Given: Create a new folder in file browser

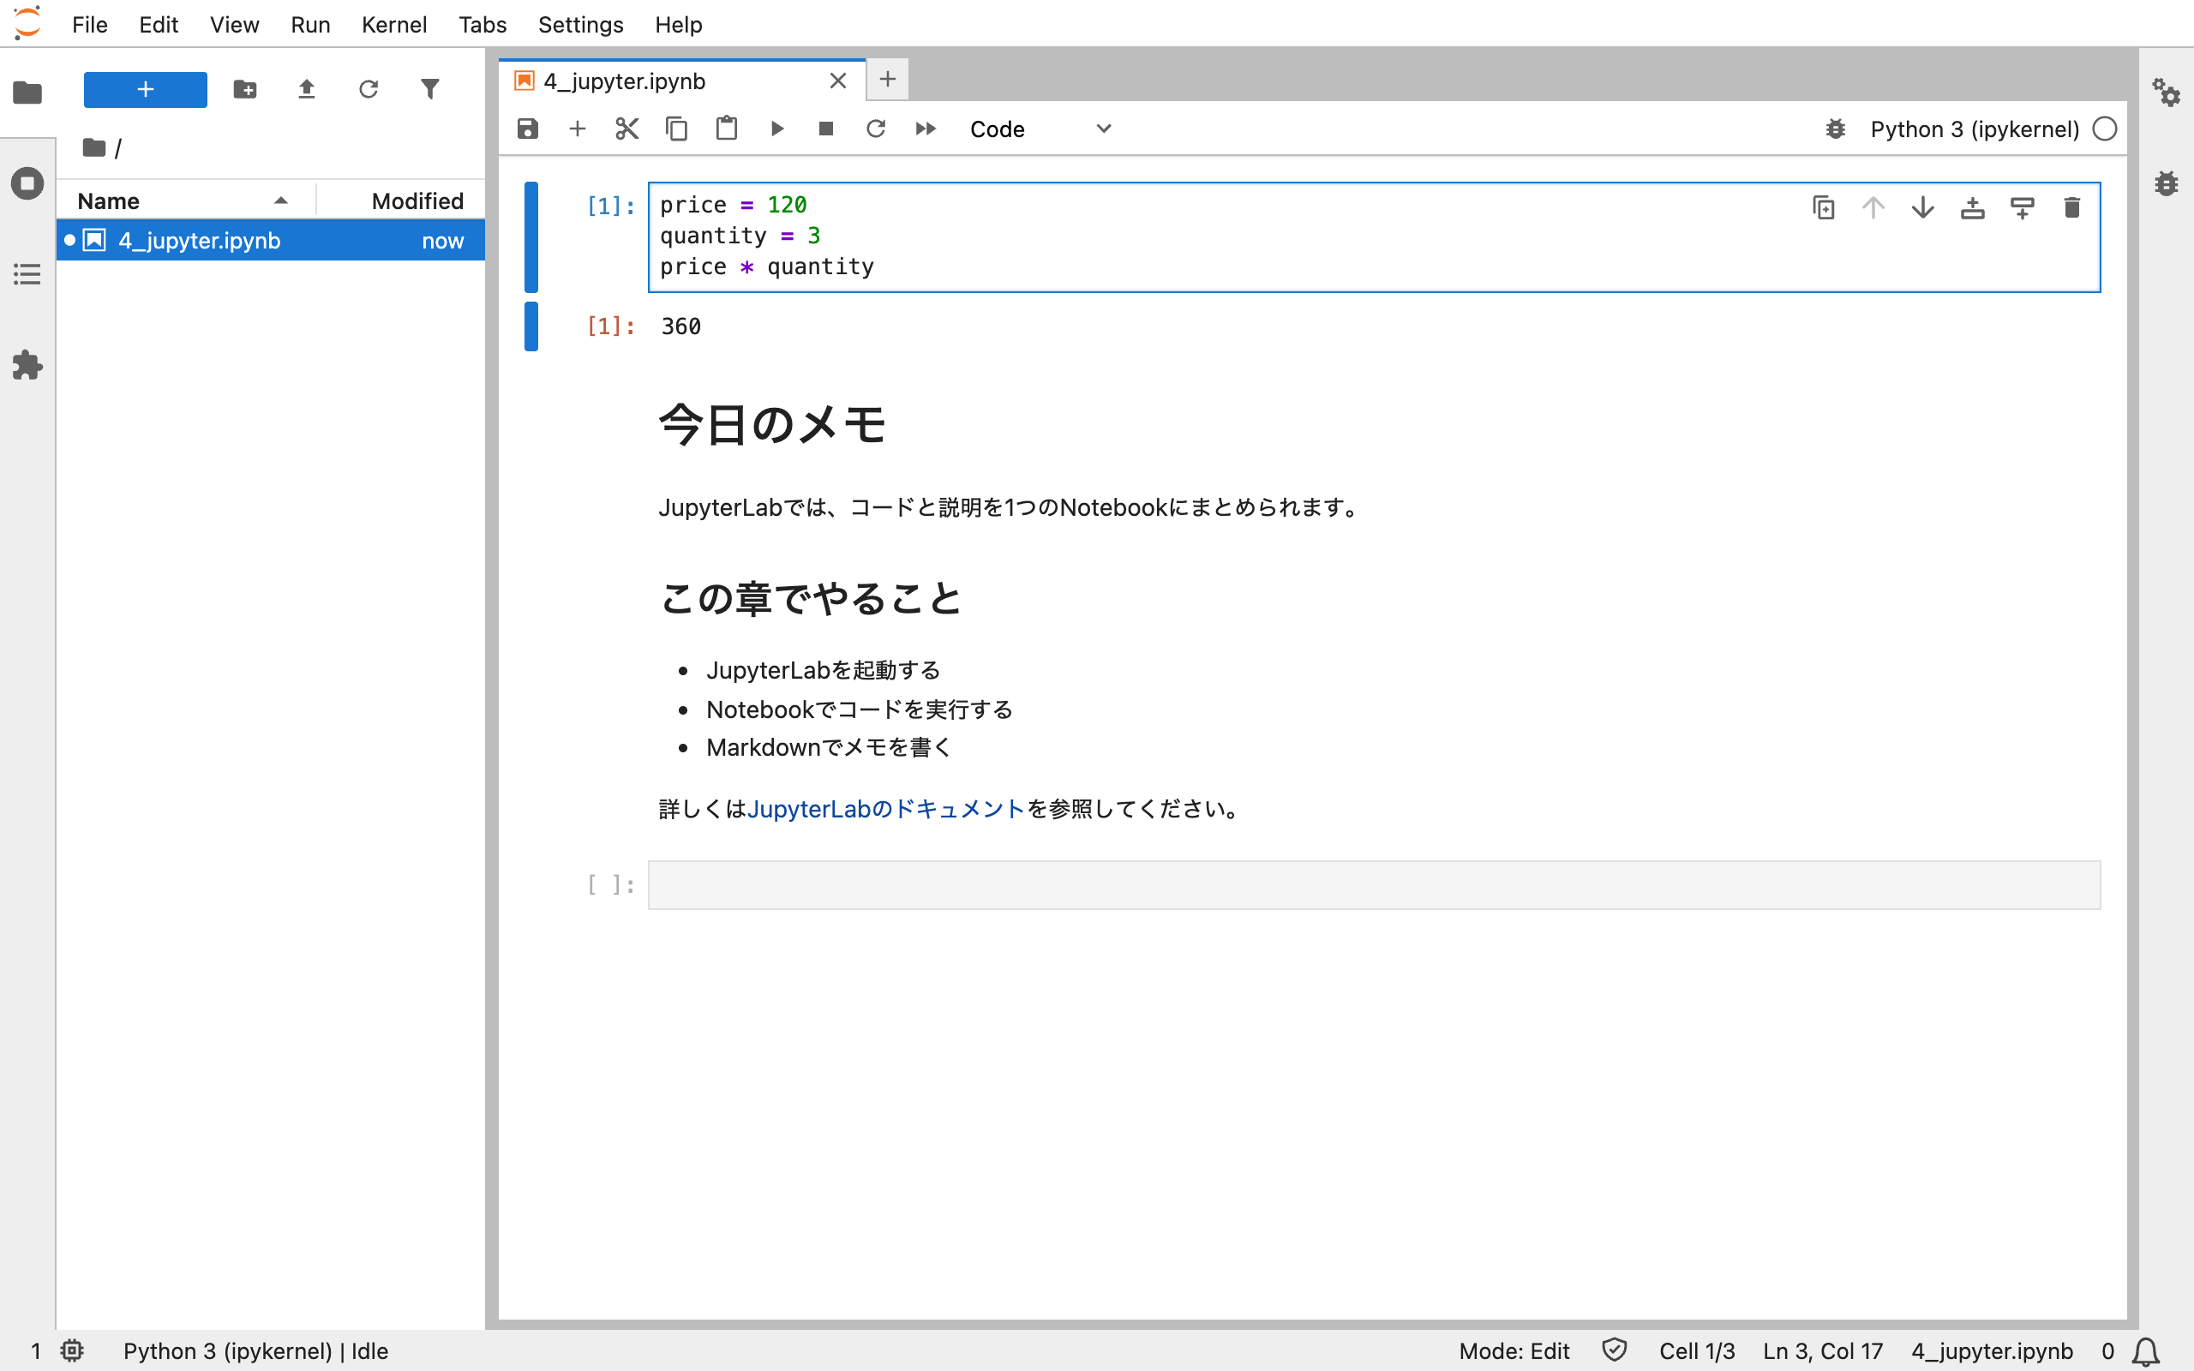Looking at the screenshot, I should [245, 89].
